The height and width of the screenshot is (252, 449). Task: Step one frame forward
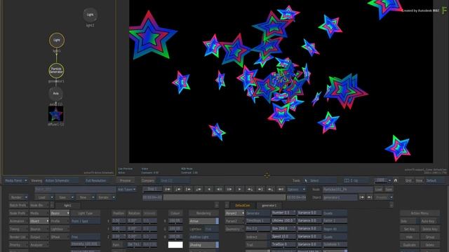229,189
